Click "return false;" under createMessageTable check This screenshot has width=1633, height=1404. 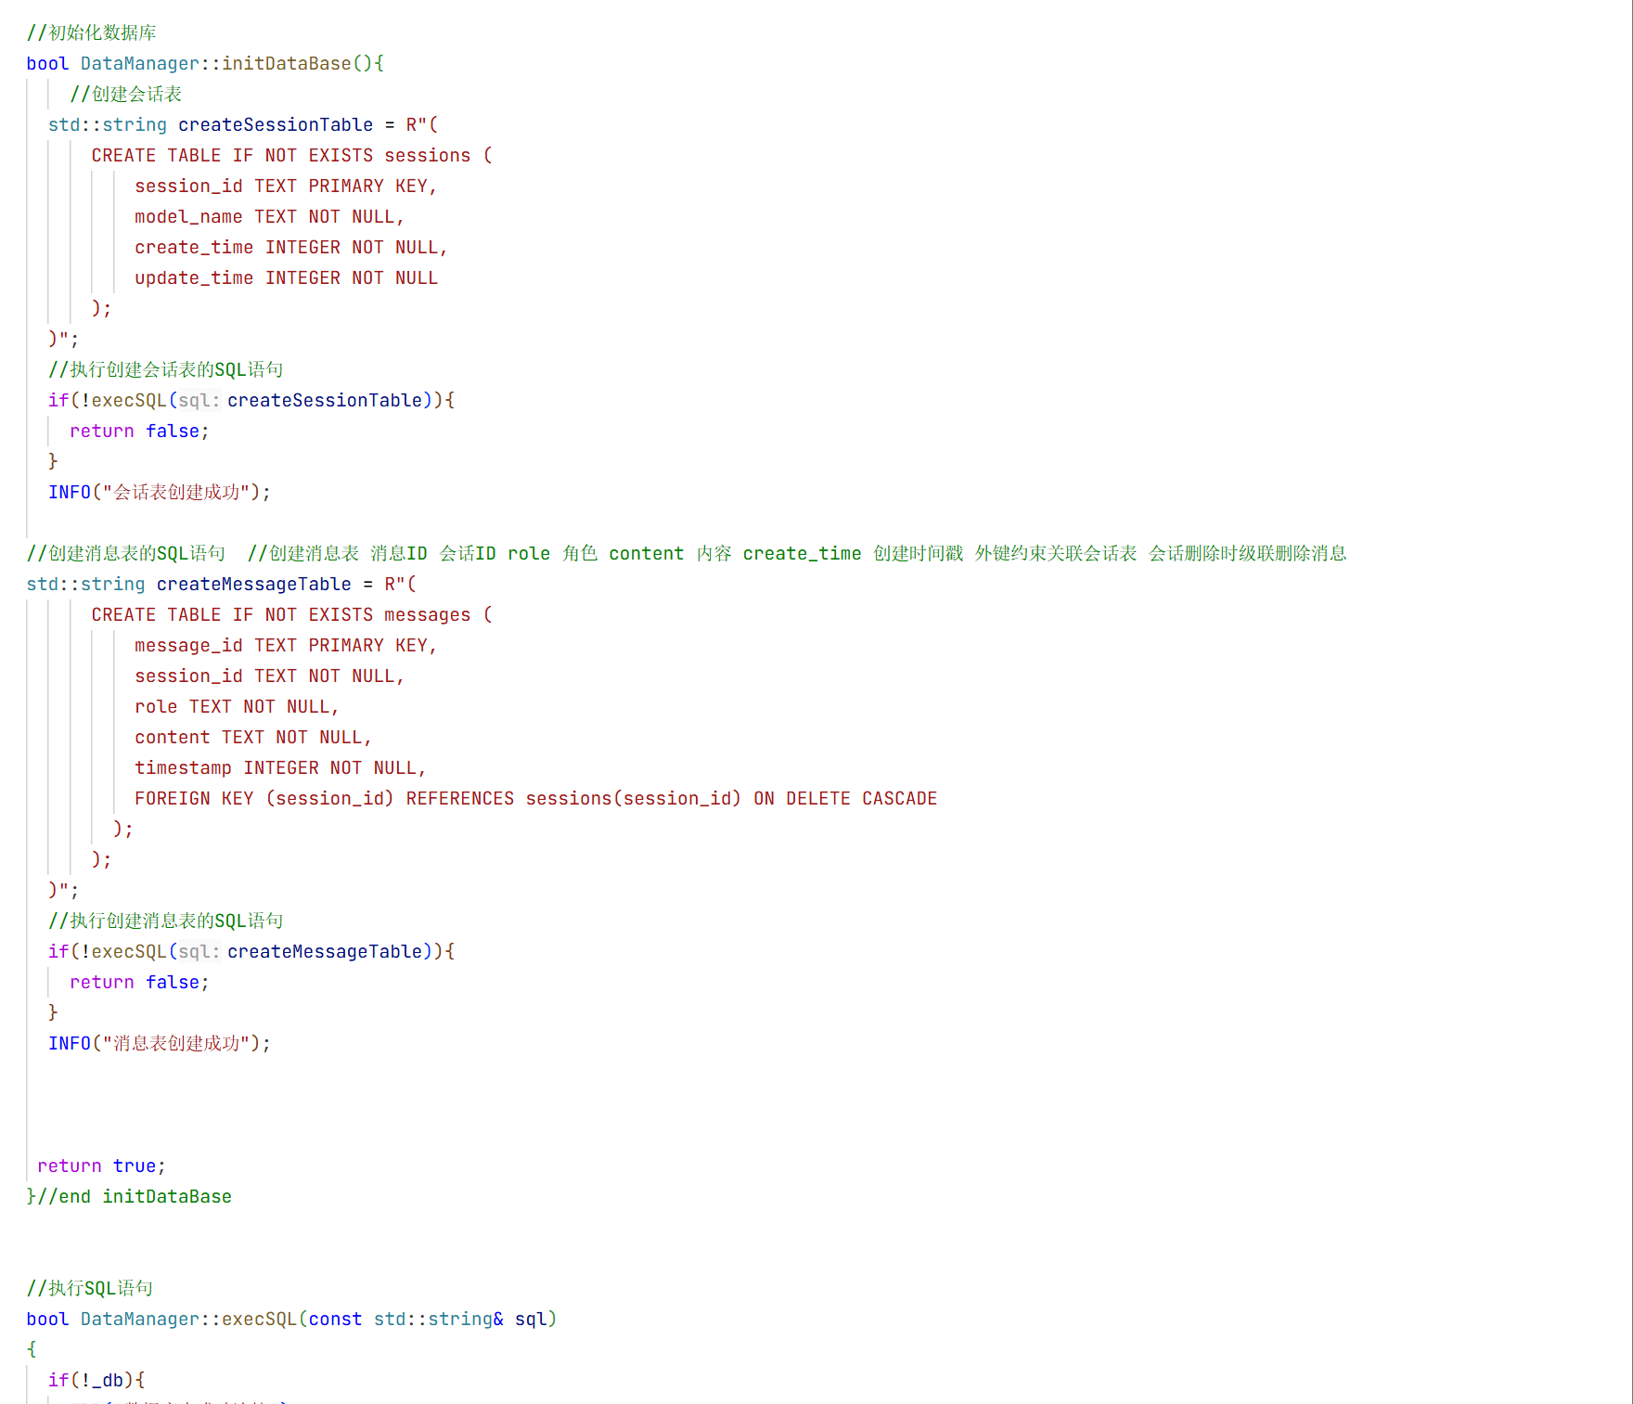[x=140, y=982]
